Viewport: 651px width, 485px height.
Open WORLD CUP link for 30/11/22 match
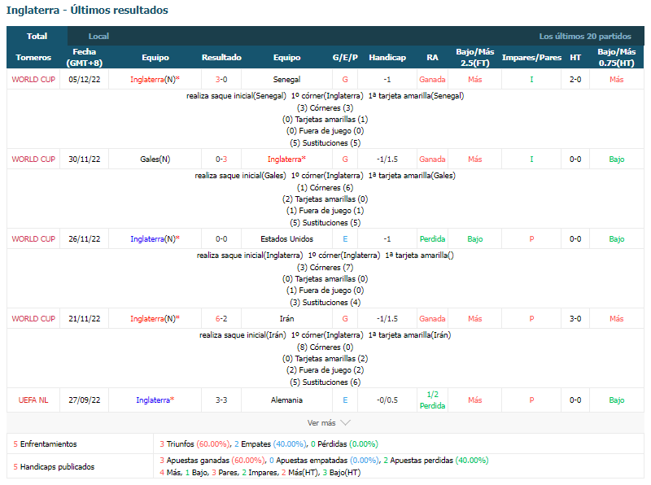point(33,159)
